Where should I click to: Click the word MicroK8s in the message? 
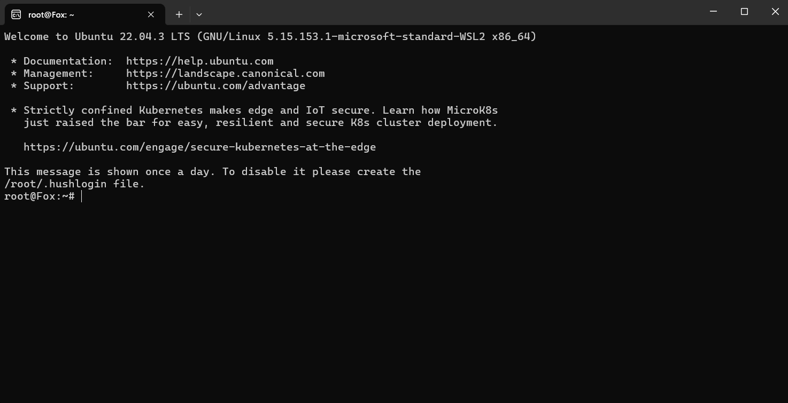click(x=473, y=110)
